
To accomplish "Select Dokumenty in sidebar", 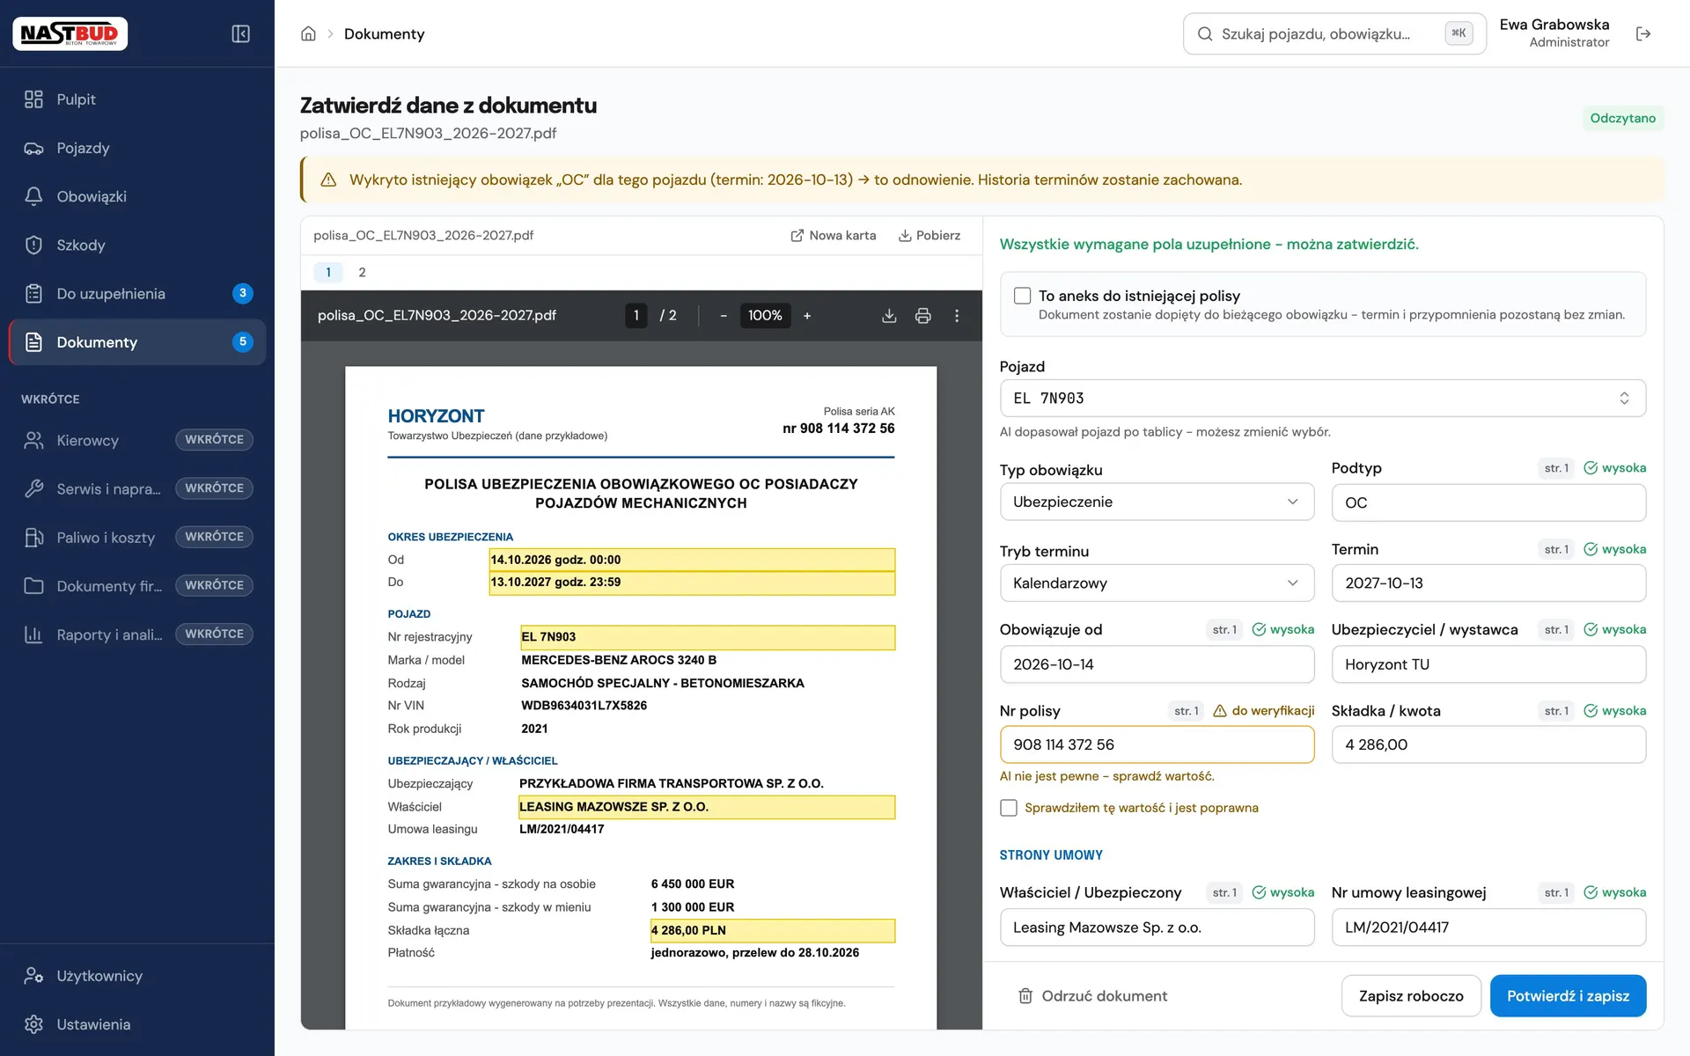I will pos(137,342).
